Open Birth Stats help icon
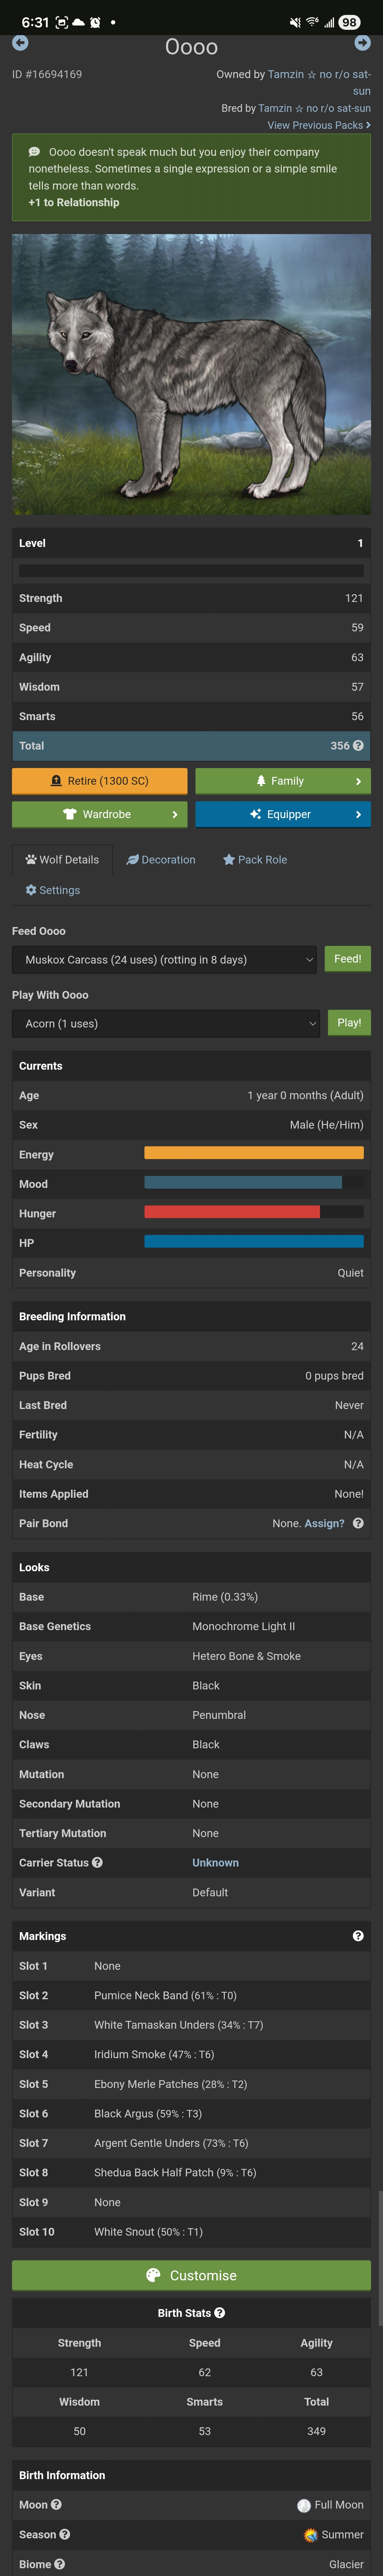The width and height of the screenshot is (383, 2576). [x=220, y=2313]
